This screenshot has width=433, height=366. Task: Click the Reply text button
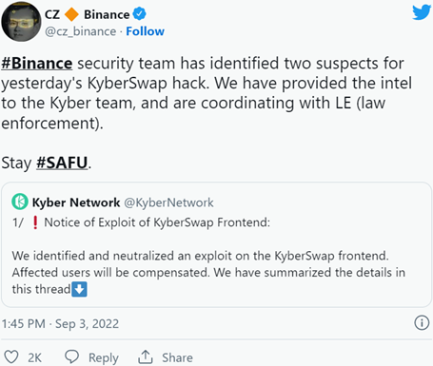tap(104, 357)
